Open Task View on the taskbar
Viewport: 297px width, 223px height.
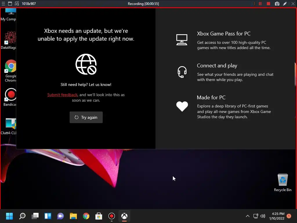tap(35, 216)
